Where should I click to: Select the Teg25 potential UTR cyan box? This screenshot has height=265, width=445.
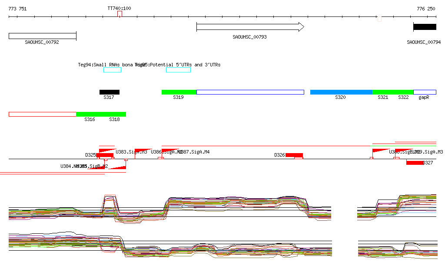click(178, 70)
